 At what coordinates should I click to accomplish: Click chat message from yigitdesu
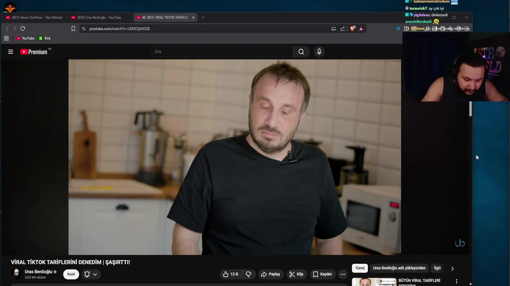pyautogui.click(x=426, y=15)
